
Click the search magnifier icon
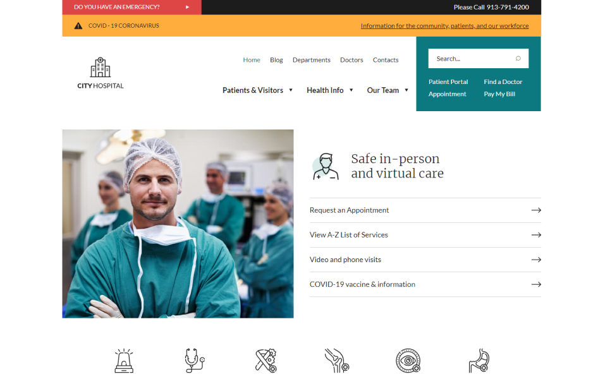point(518,59)
